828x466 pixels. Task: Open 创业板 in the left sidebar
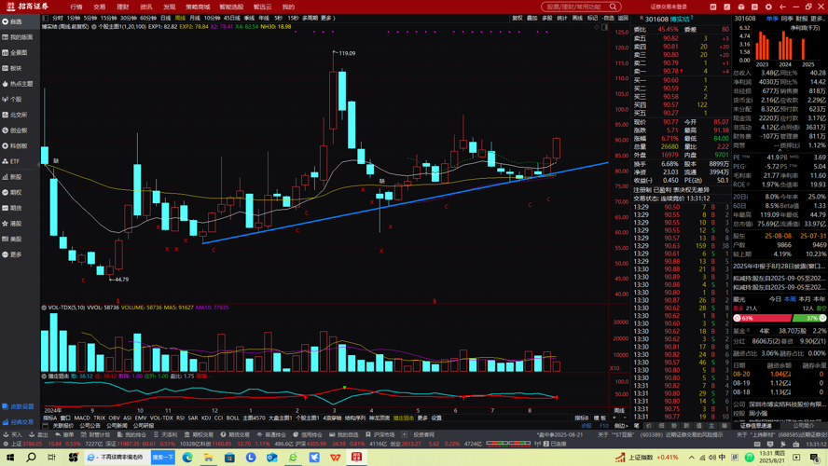[x=15, y=130]
